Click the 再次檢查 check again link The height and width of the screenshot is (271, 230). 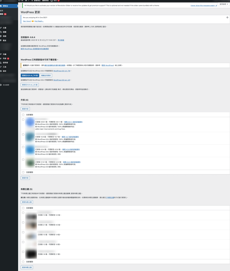tap(61, 40)
